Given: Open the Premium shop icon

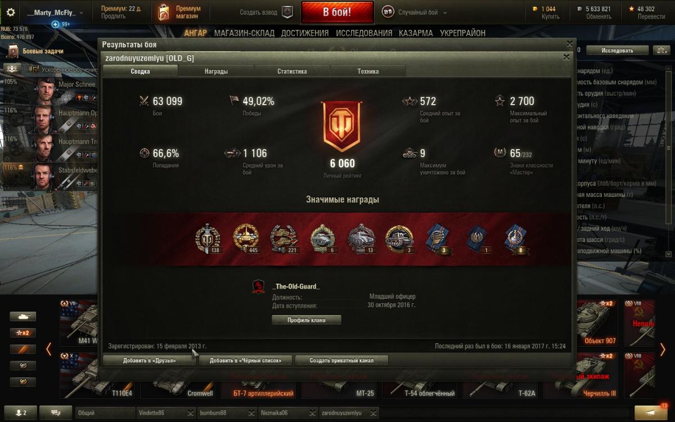Looking at the screenshot, I should 164,12.
